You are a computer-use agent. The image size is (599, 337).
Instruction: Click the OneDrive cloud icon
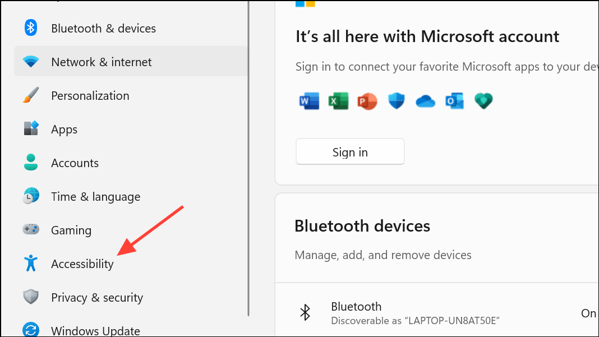tap(425, 101)
